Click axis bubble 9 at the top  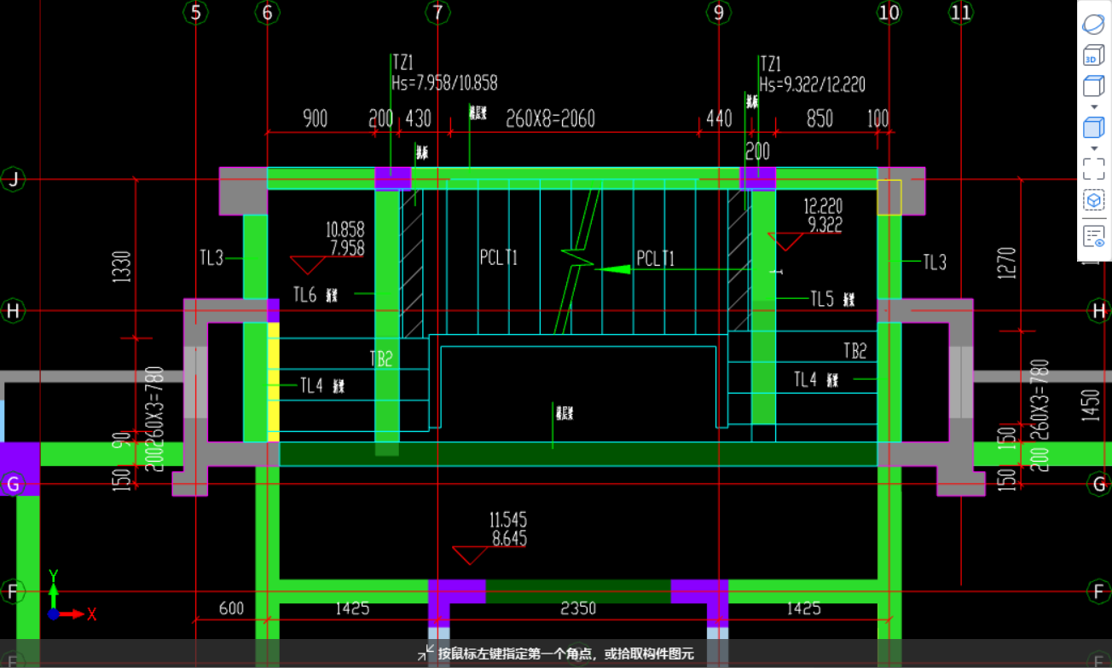(718, 12)
